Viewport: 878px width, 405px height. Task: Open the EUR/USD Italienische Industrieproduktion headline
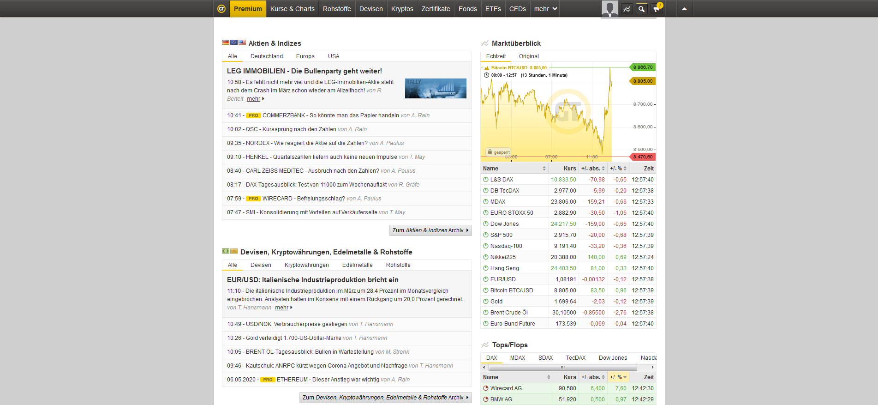313,280
